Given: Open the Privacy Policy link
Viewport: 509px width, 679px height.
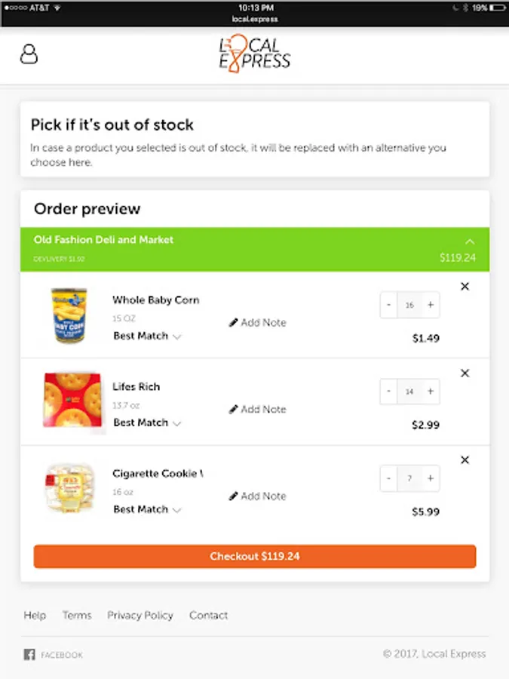Looking at the screenshot, I should tap(140, 616).
